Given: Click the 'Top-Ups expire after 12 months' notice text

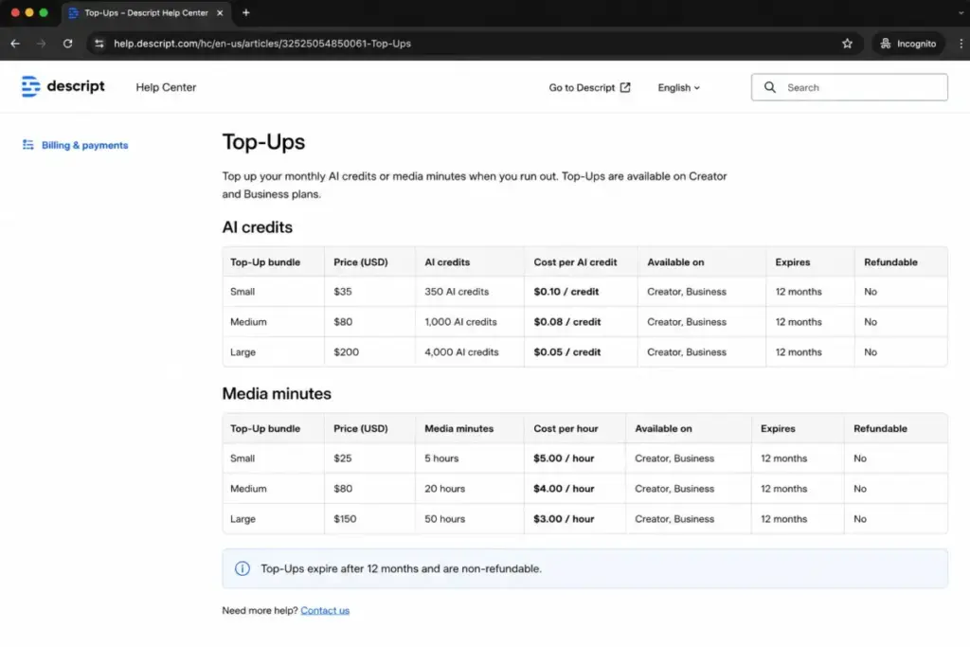Looking at the screenshot, I should [401, 568].
